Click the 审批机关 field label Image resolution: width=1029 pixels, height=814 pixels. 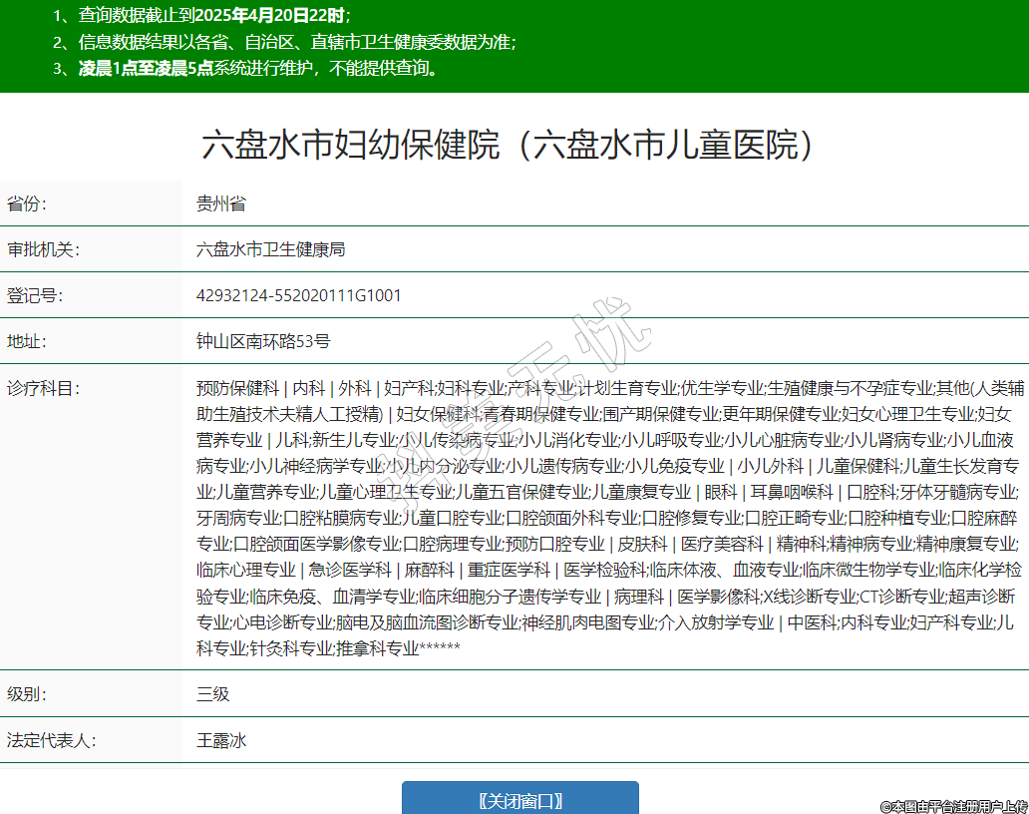pyautogui.click(x=43, y=249)
